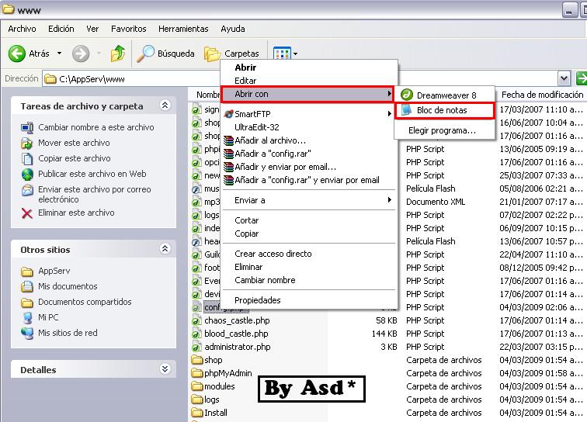Click Copiar este archivo link
This screenshot has height=422, width=587.
[x=75, y=158]
